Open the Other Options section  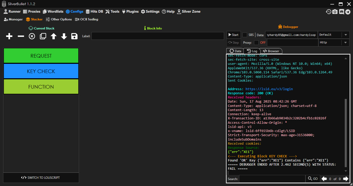click(59, 19)
